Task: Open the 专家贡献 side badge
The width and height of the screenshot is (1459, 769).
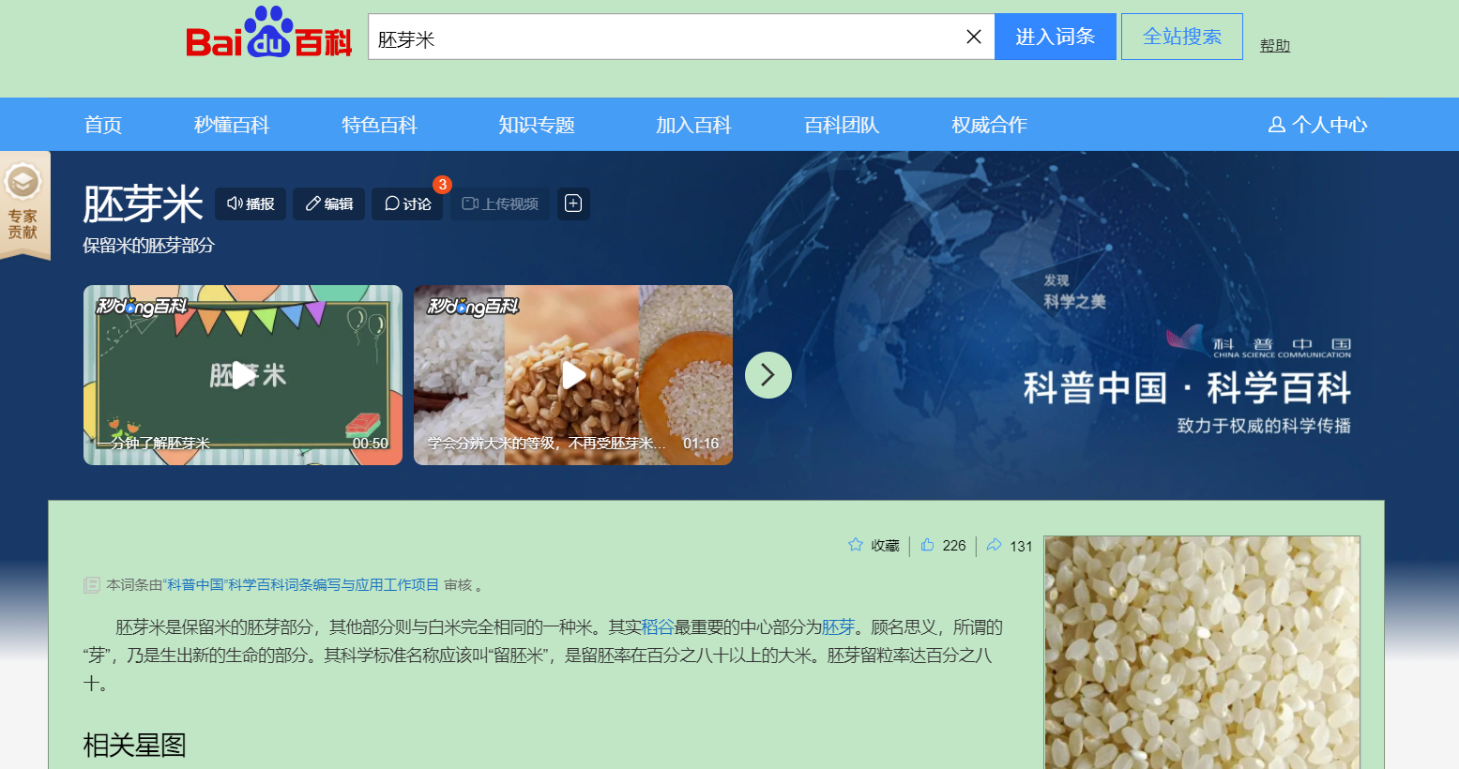Action: tap(23, 204)
